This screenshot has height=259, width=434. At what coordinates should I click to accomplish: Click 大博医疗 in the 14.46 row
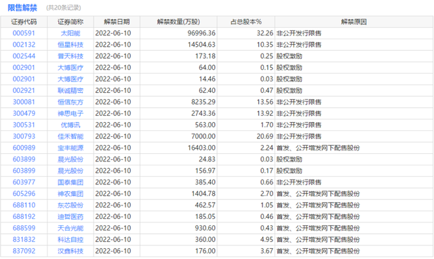(x=71, y=79)
